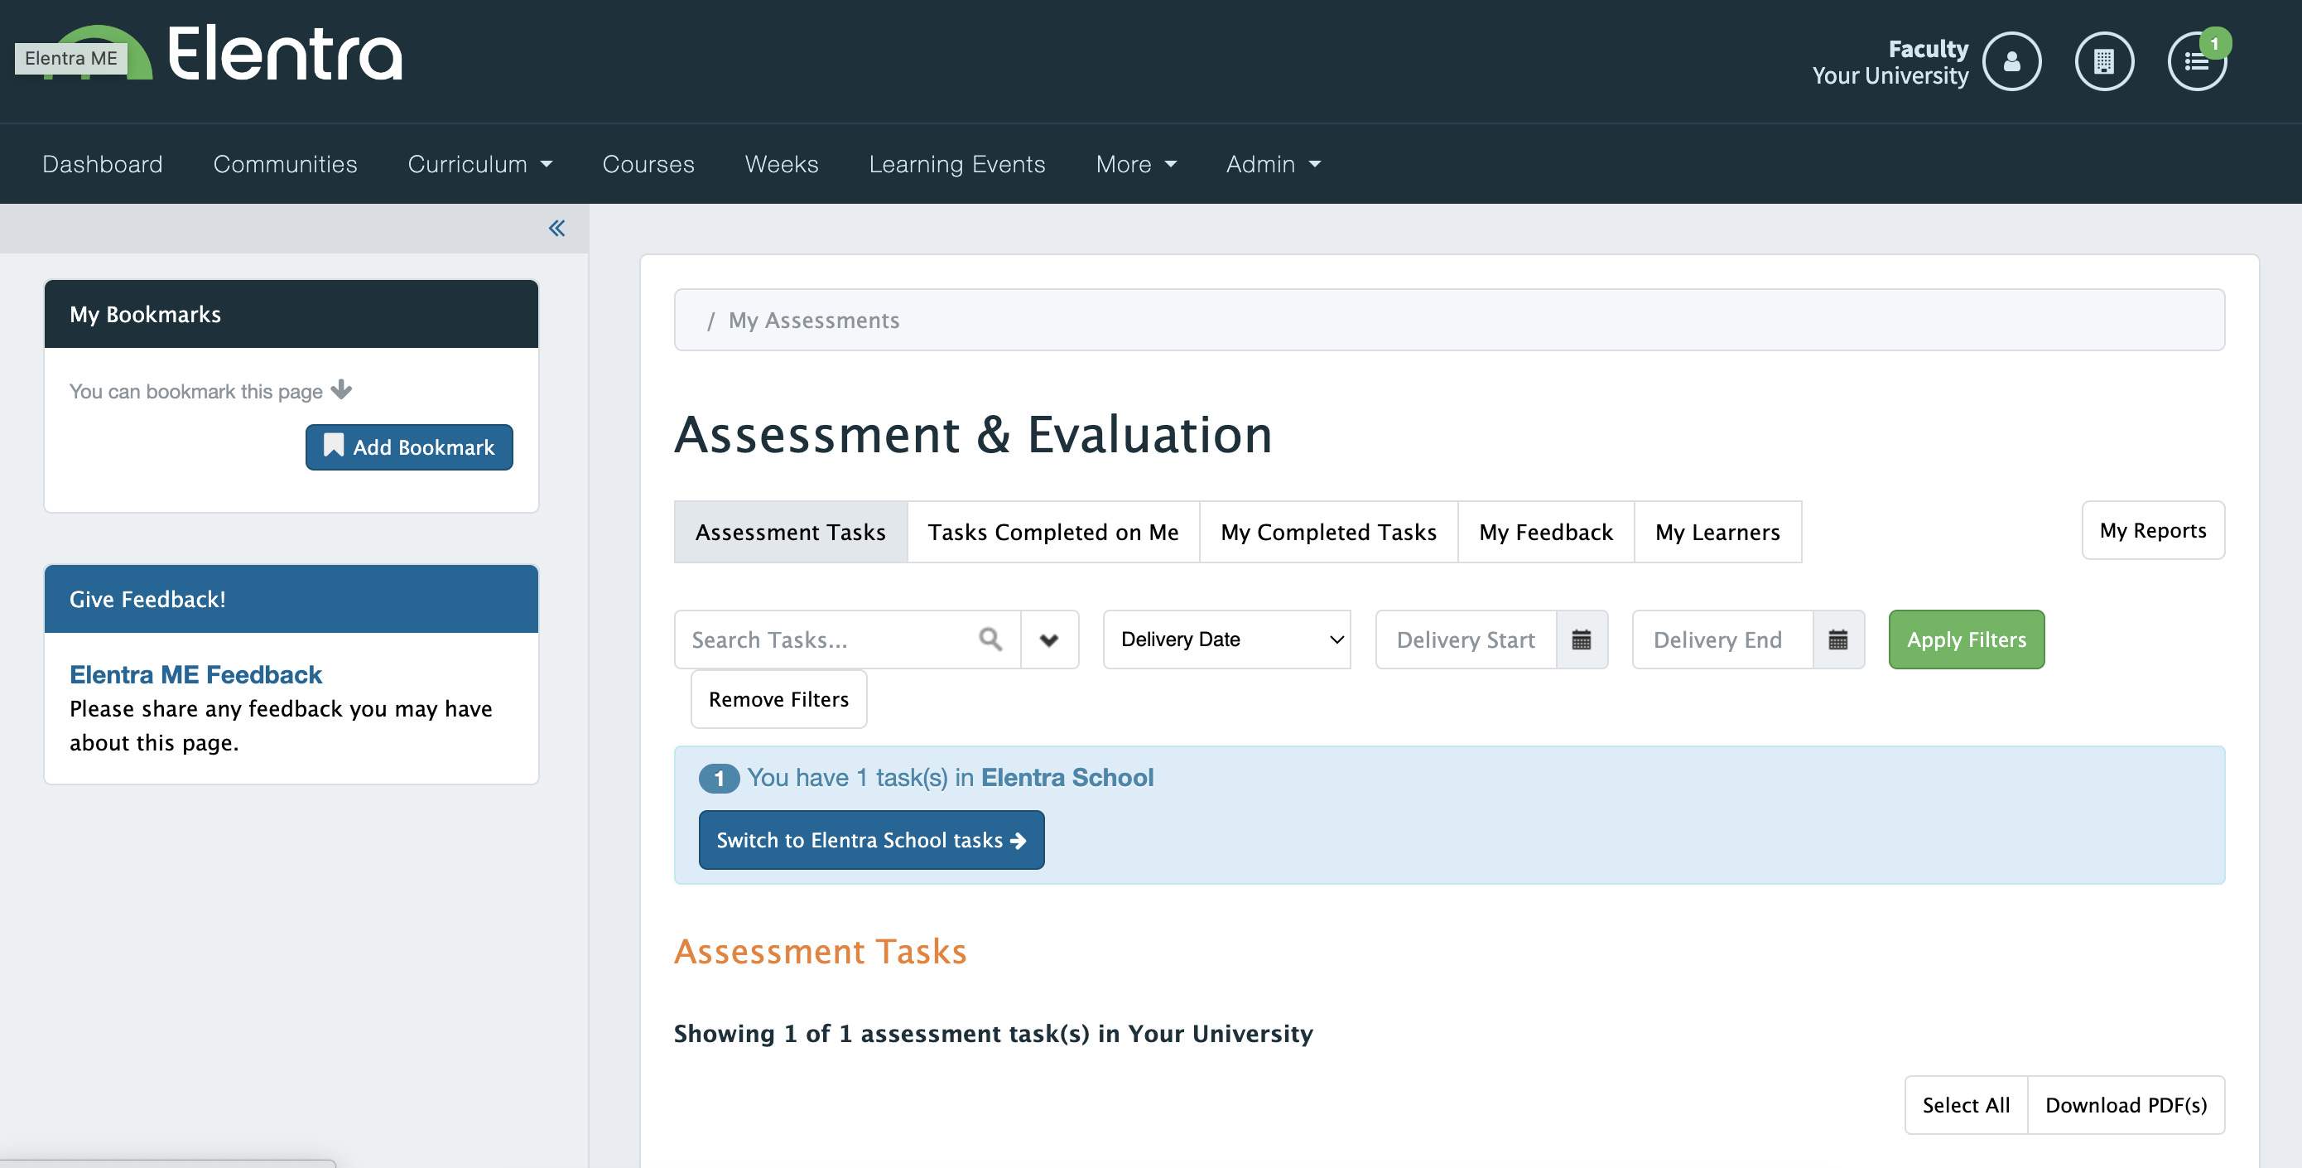Click the Add Bookmark button

coord(409,446)
